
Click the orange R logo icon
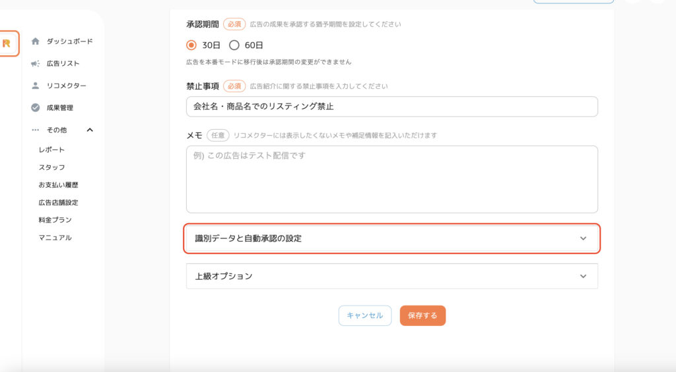point(7,43)
